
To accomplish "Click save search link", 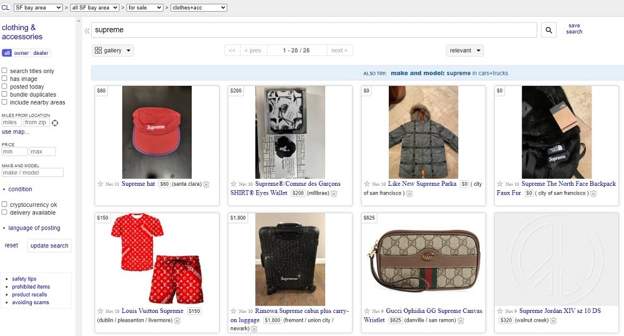I will coord(574,29).
